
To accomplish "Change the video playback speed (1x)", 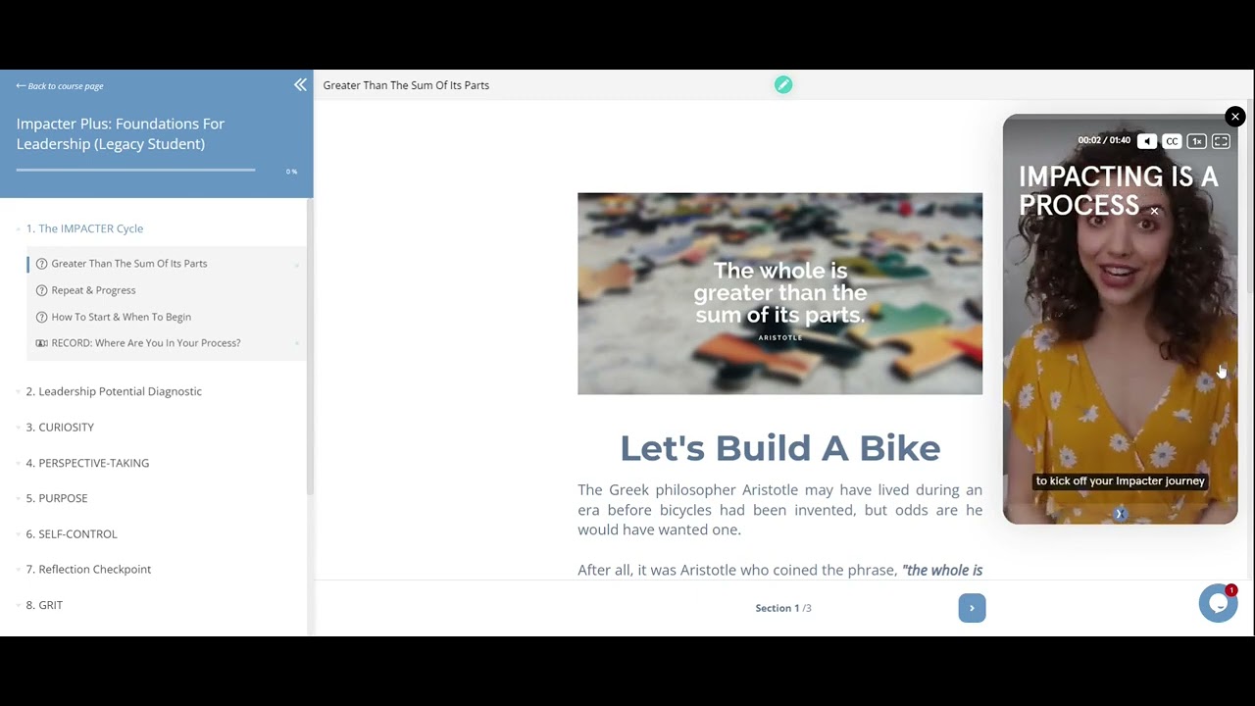I will 1196,141.
